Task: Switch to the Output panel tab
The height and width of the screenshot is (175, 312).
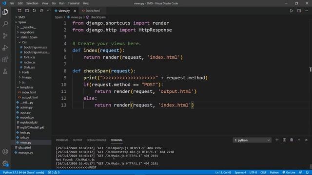Action: [x=78, y=140]
